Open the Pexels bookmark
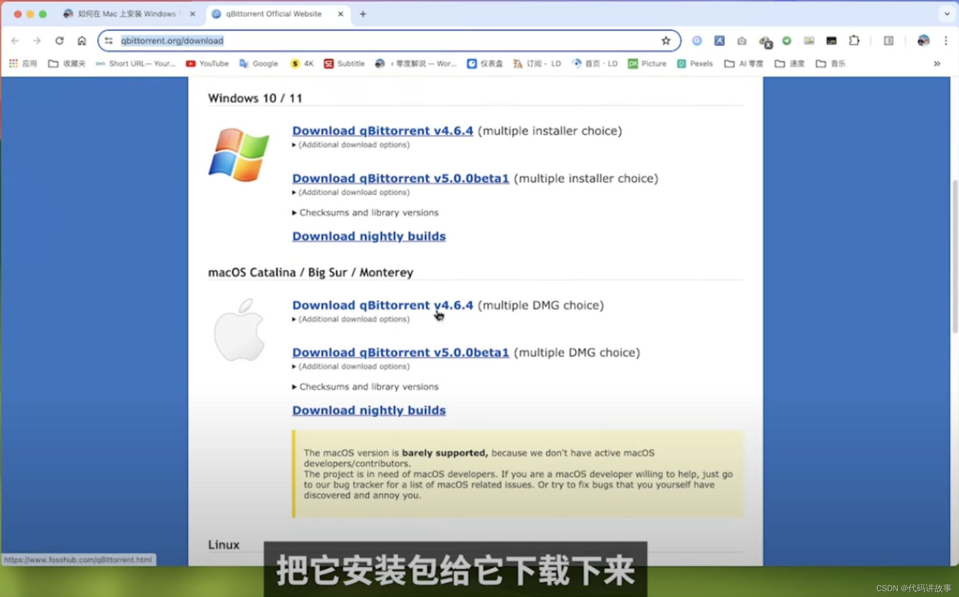 [695, 64]
